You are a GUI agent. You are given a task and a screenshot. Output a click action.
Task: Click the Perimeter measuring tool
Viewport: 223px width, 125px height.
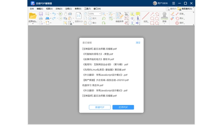(x=180, y=18)
